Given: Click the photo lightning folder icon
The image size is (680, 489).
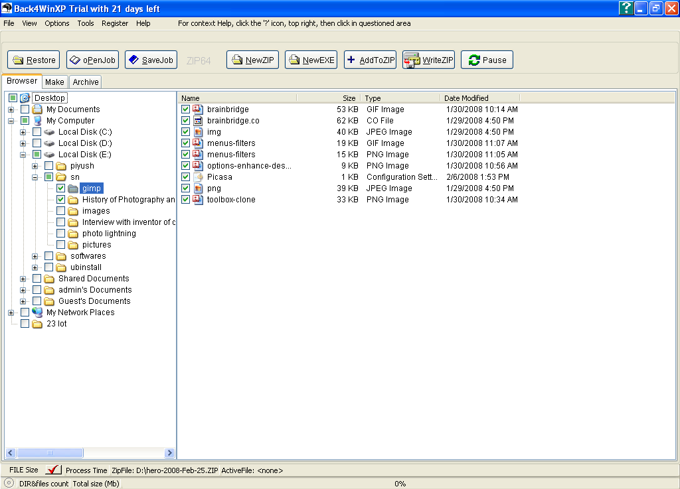Looking at the screenshot, I should [73, 234].
